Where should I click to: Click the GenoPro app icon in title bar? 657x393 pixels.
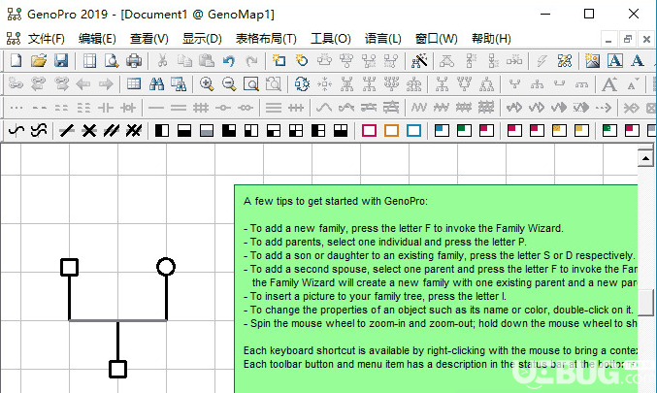point(15,15)
